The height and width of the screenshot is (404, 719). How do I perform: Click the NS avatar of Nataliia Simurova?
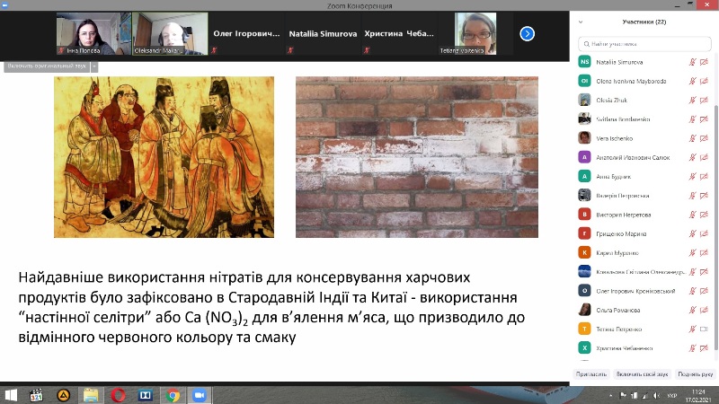[x=584, y=62]
